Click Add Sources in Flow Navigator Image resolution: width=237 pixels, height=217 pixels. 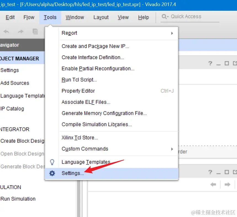point(15,83)
